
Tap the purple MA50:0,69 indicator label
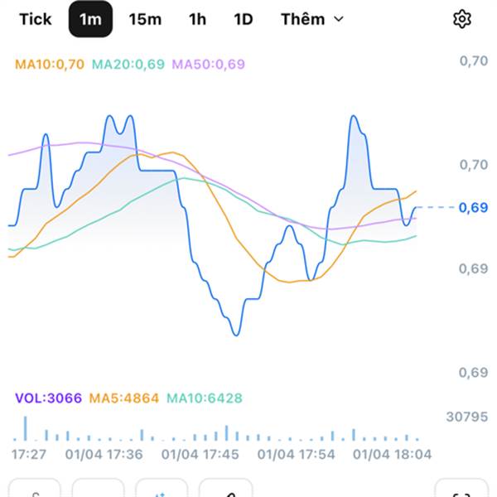pos(209,64)
